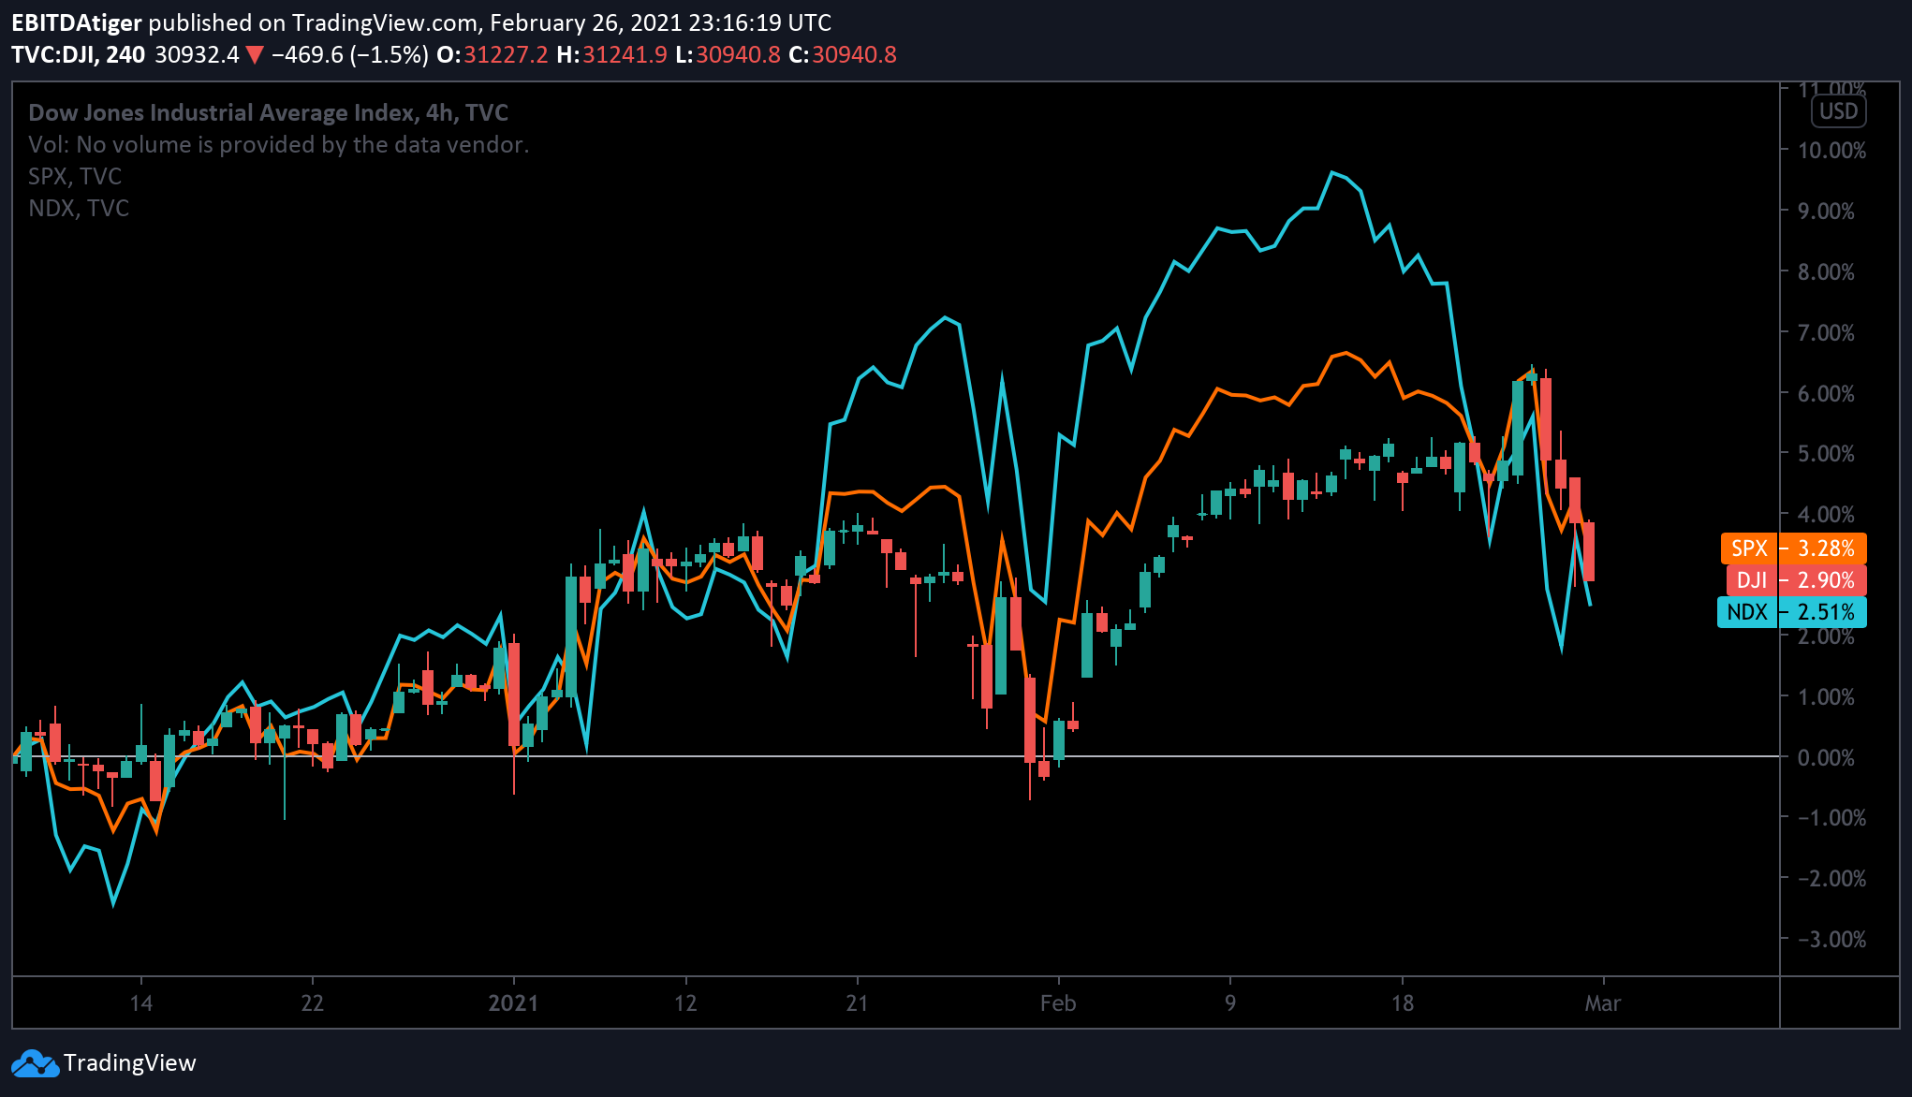Click the 10.00% label on percent axis
1912x1097 pixels.
pyautogui.click(x=1831, y=151)
